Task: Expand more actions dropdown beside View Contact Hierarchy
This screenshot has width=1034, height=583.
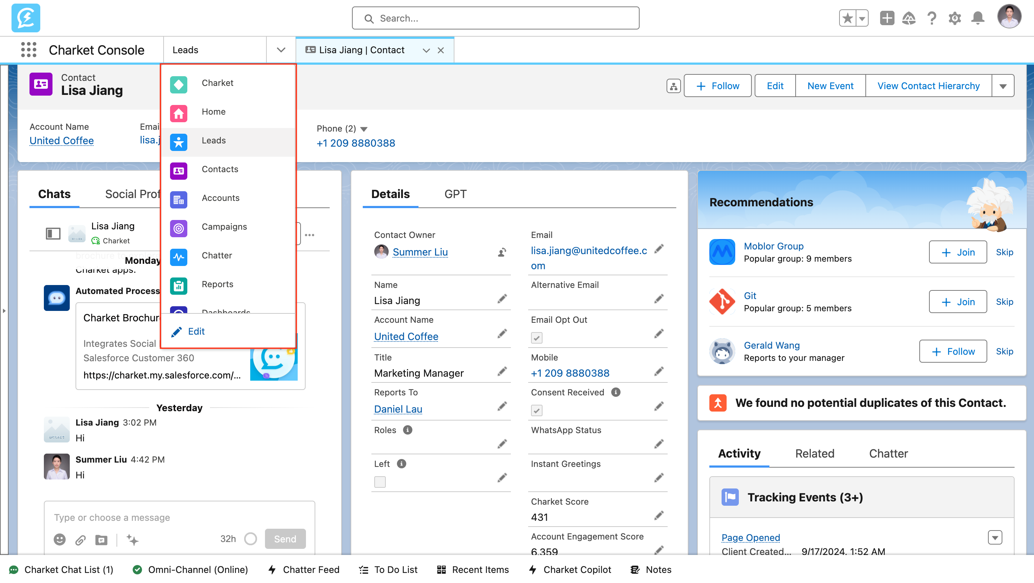Action: coord(1003,86)
